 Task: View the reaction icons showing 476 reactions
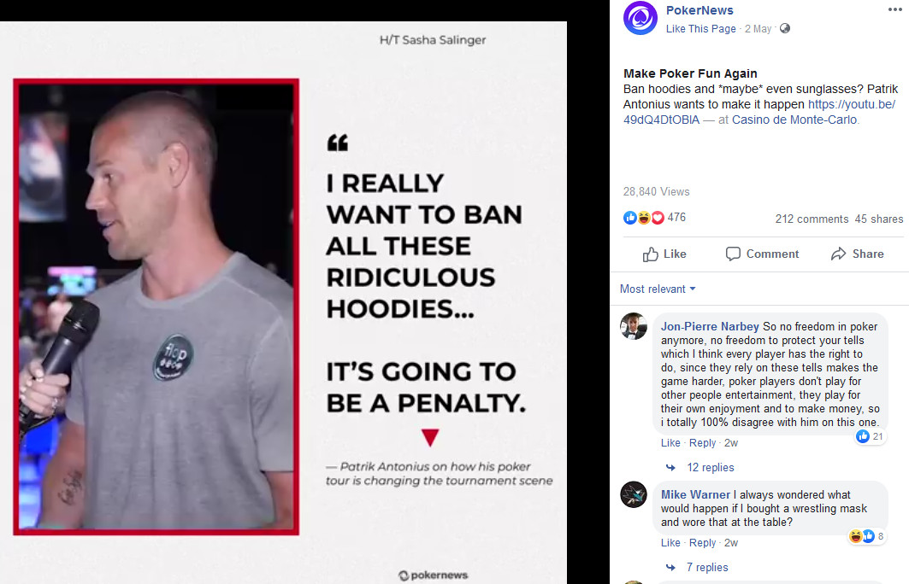coord(644,218)
